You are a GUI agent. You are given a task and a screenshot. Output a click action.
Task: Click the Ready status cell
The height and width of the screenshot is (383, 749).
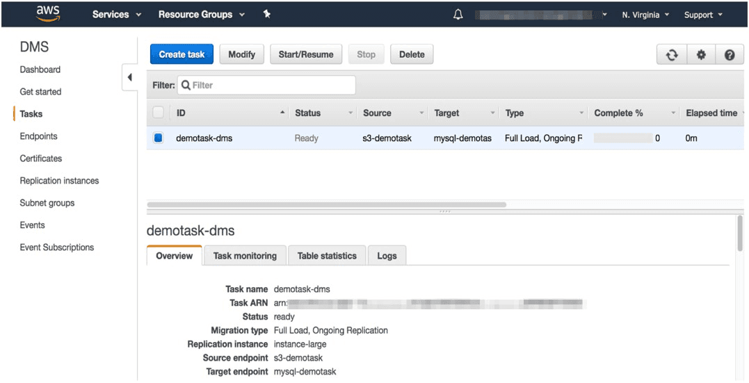pyautogui.click(x=306, y=138)
